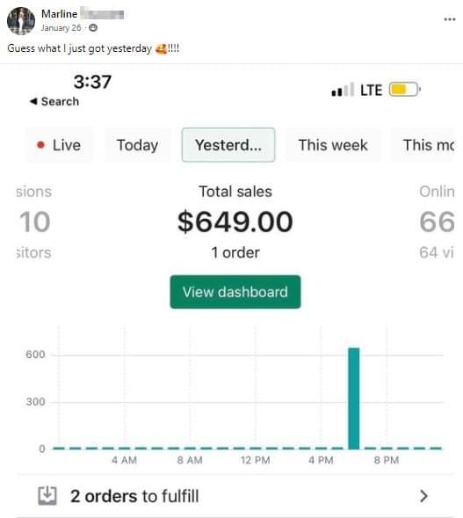
Task: Open Marline's profile name link
Action: [60, 14]
